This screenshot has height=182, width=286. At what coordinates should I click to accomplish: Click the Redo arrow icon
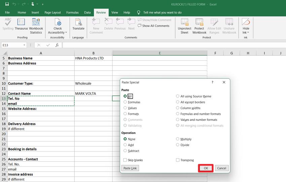(x=24, y=4)
